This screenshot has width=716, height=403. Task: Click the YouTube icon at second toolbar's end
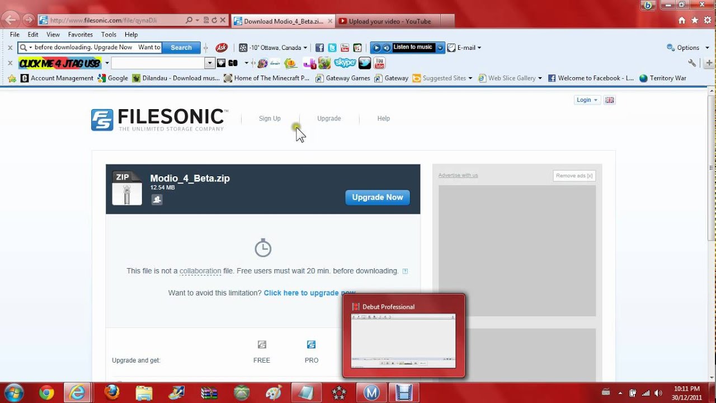[380, 63]
